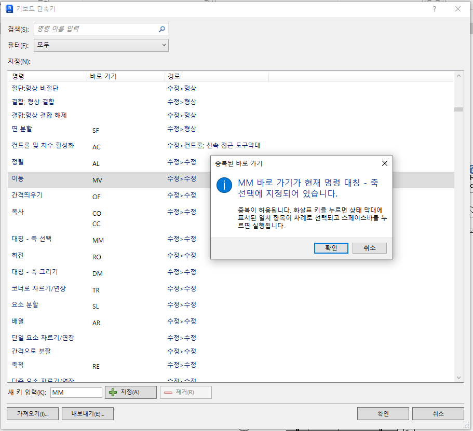Viewport: 473px width, 431px height.
Task: Click 확인 in the duplicate shortcut dialog
Action: 331,248
